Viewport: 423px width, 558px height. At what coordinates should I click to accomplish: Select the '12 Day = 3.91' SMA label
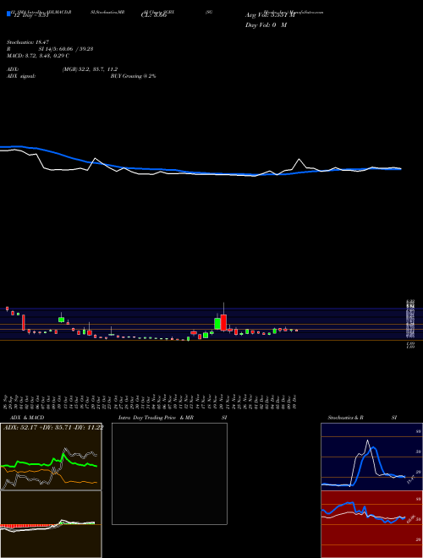30,15
